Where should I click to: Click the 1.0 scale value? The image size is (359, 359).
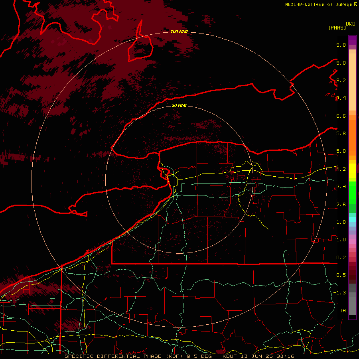point(341,240)
